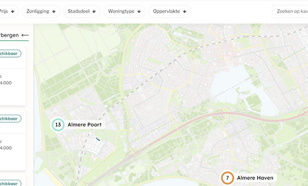This screenshot has width=308, height=186.
Task: Click the teal cluster marker showing 13
Action: [58, 125]
